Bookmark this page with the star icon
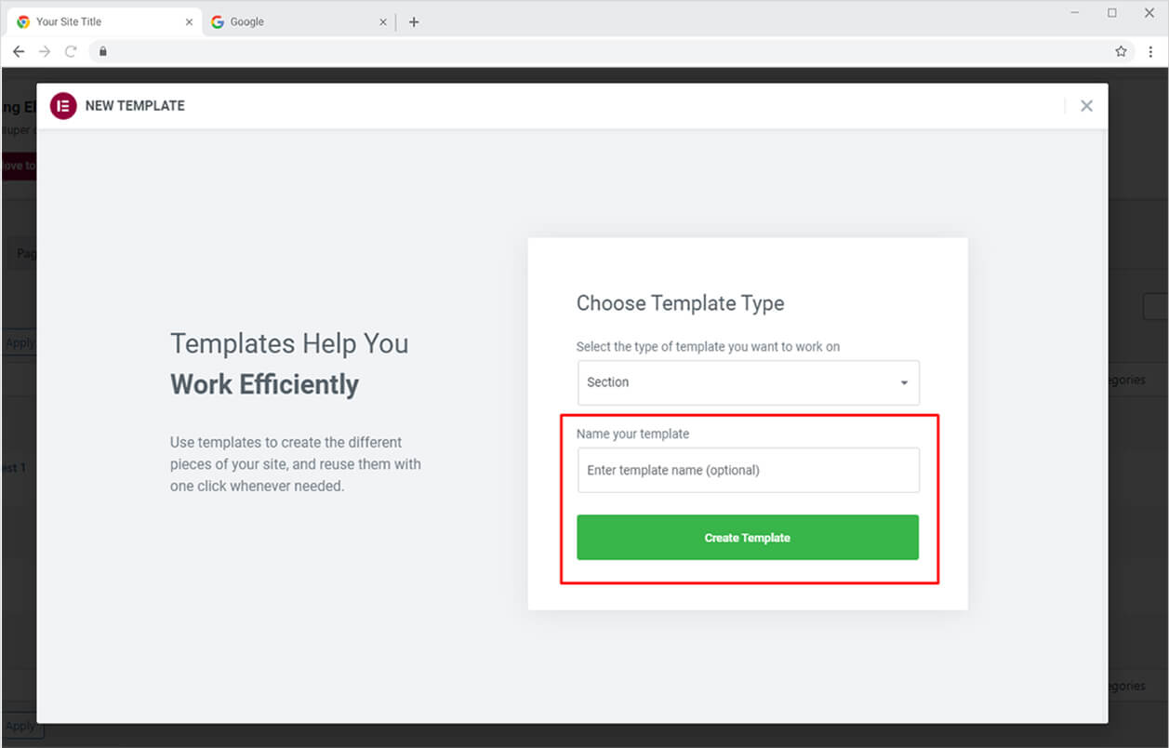Screen dimensions: 1169x748 pos(1121,51)
